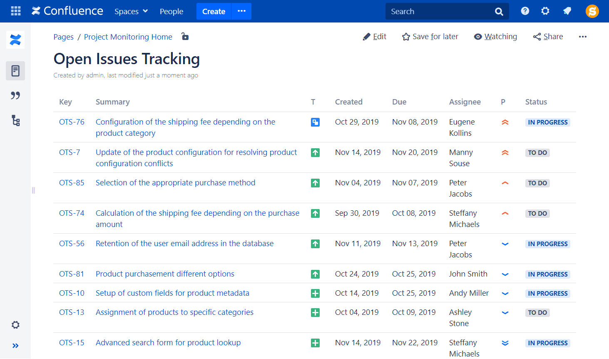
Task: Select People in the top menu
Action: pyautogui.click(x=172, y=11)
